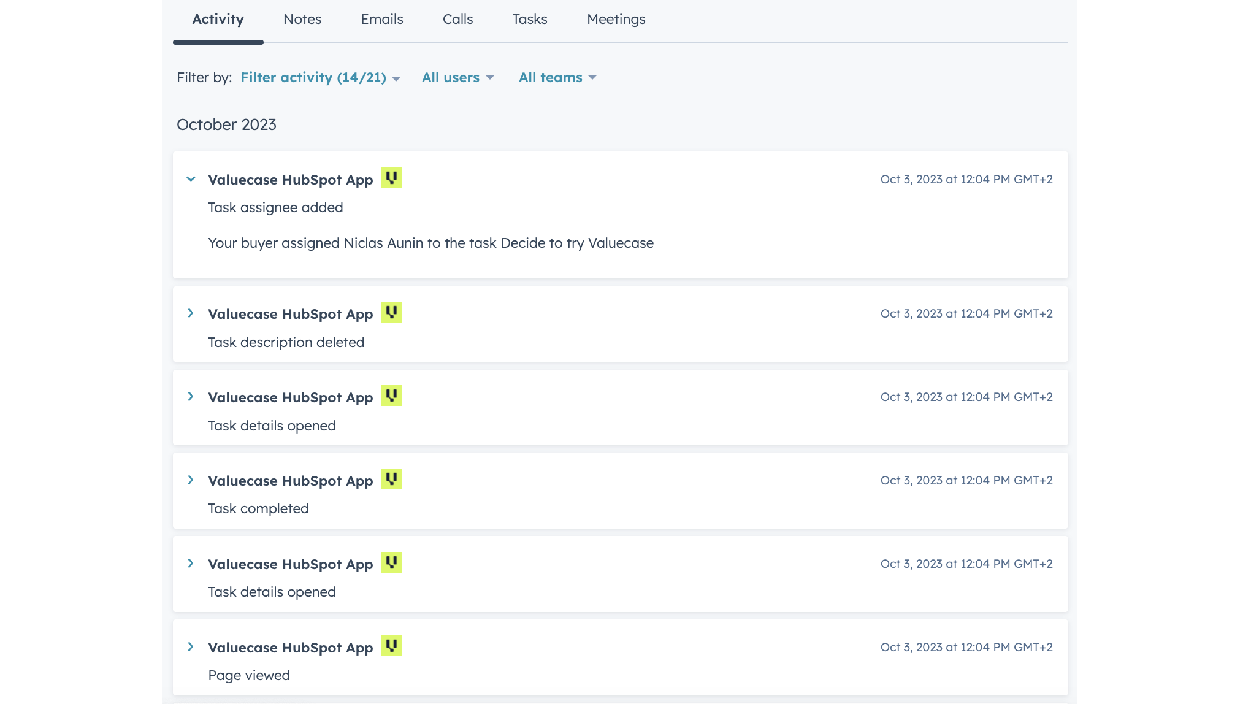
Task: Click Valuecase logo icon on Task description deleted entry
Action: 391,313
